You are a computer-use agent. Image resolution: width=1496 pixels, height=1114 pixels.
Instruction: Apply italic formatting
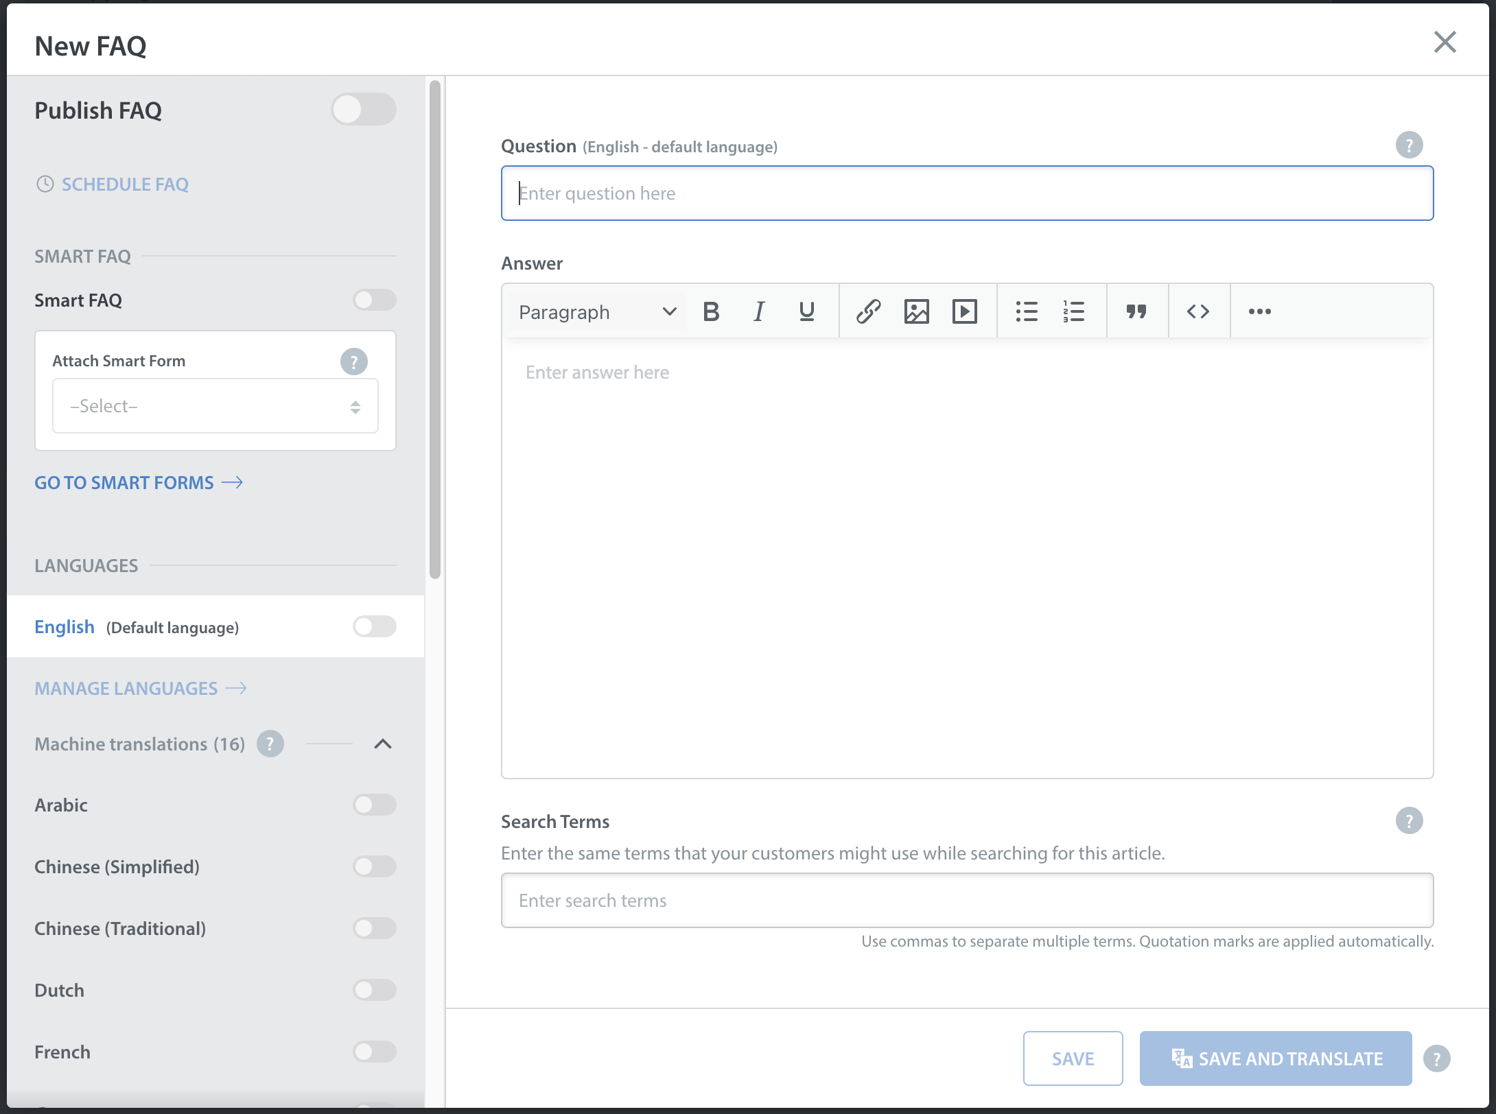tap(759, 311)
